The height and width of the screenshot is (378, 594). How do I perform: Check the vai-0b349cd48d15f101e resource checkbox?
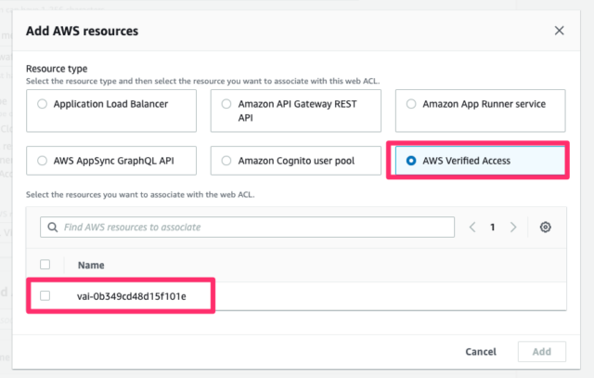coord(45,295)
